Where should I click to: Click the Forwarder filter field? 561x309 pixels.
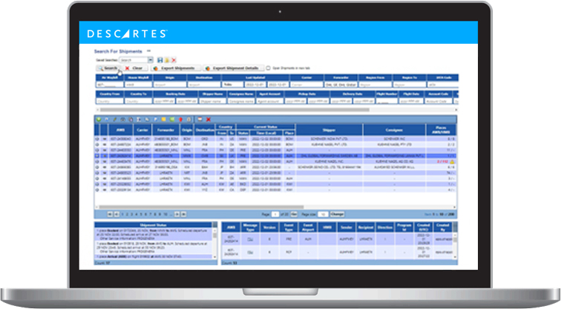tap(346, 84)
